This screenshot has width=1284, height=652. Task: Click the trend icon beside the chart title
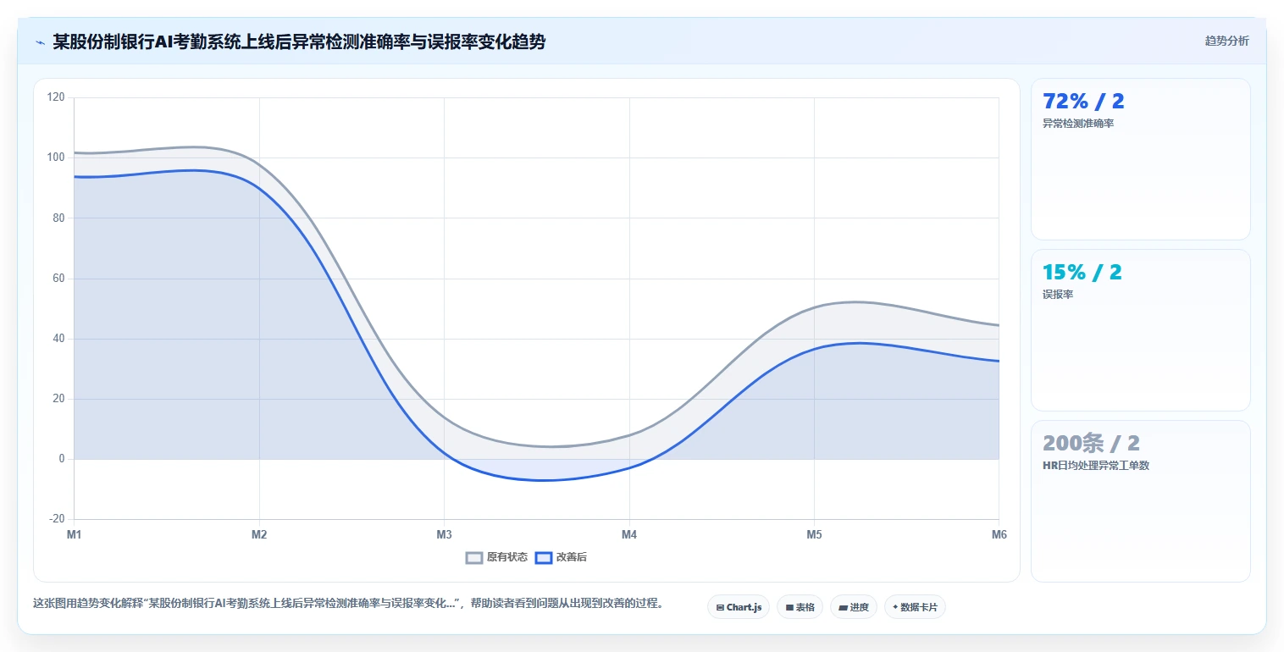point(40,41)
